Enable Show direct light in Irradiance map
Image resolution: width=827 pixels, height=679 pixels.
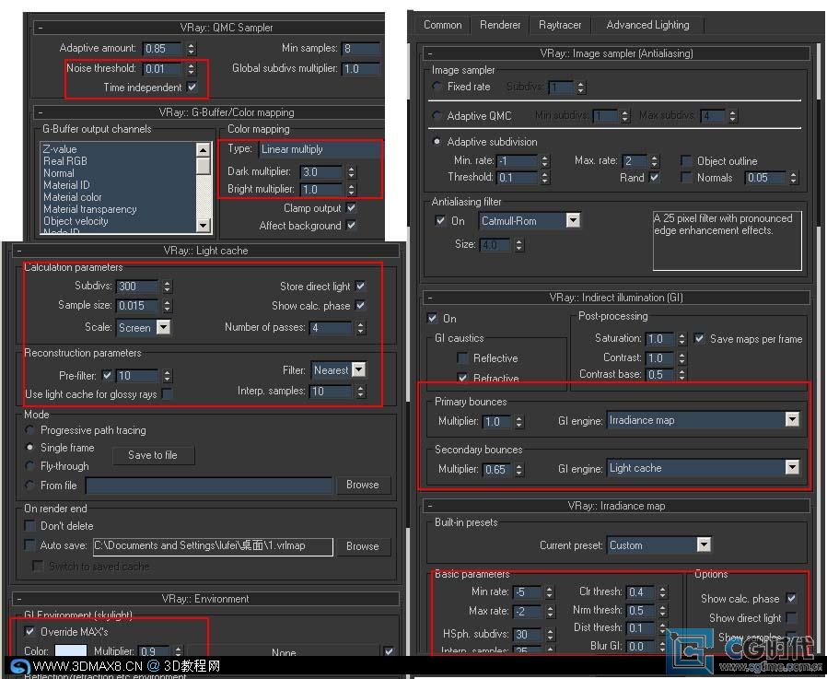point(791,617)
